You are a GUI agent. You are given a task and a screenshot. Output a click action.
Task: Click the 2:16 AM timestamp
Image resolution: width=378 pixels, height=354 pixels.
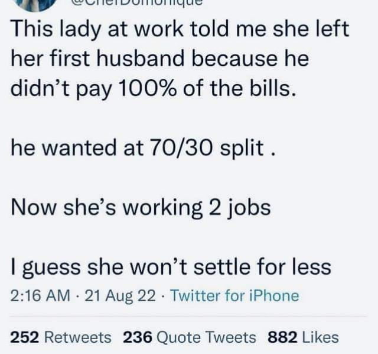pyautogui.click(x=40, y=295)
